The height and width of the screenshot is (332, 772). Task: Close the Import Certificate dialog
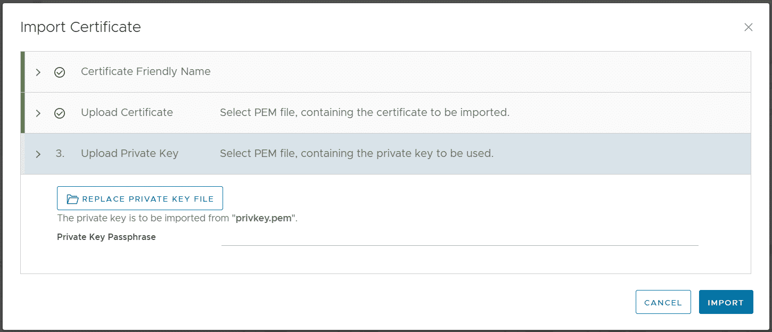(748, 27)
